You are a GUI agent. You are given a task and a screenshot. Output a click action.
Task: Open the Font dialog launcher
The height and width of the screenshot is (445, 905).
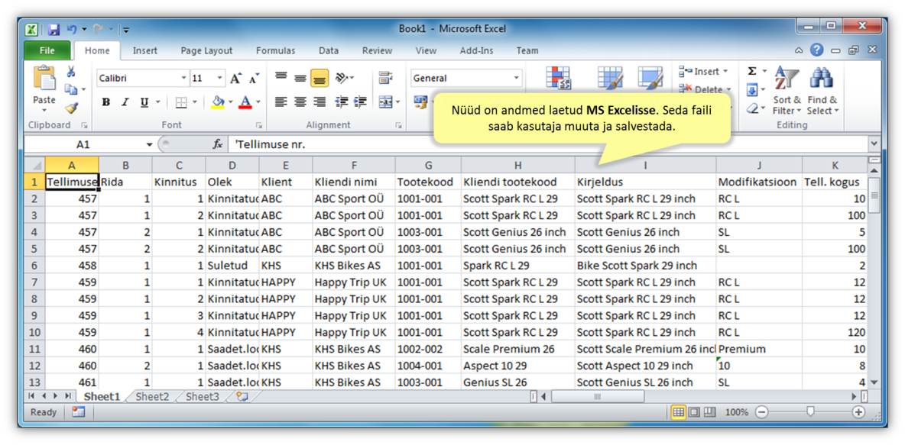(x=258, y=125)
